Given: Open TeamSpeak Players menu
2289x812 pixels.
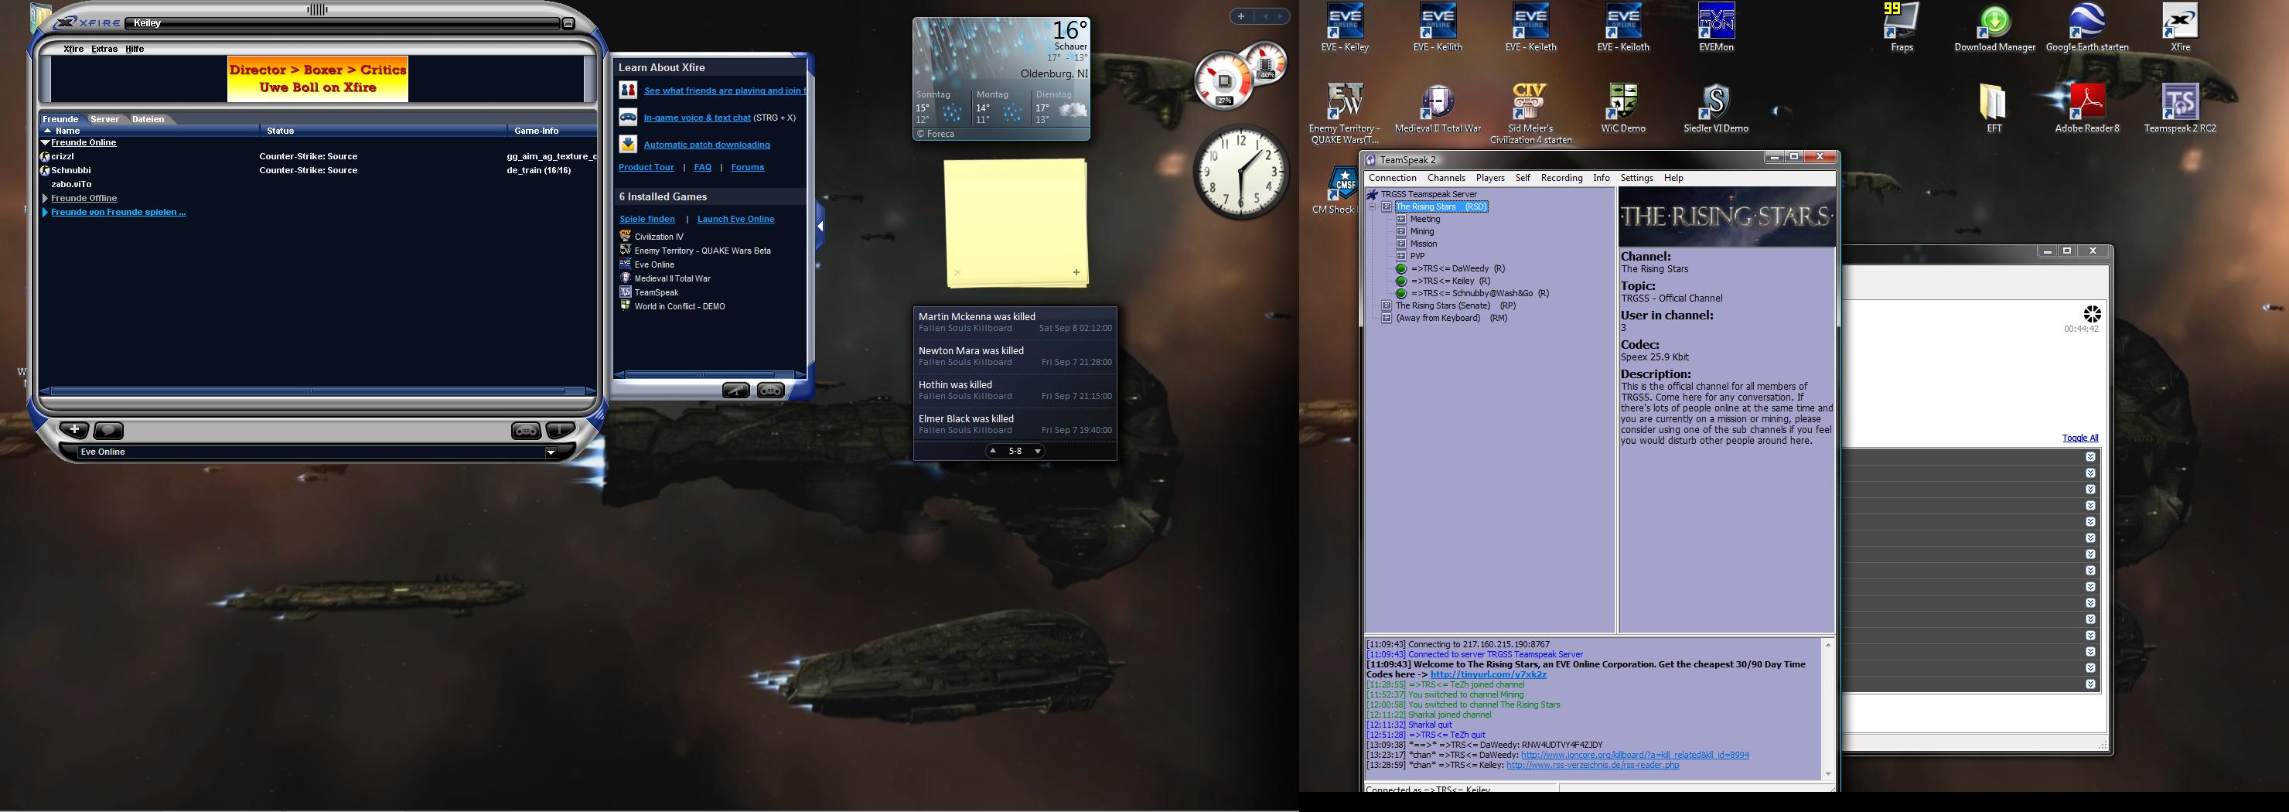Looking at the screenshot, I should click(1490, 178).
